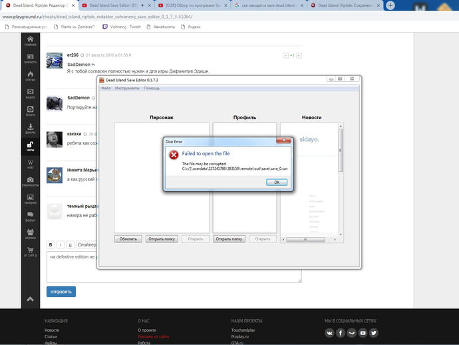Click the Обновить button under Персонаж
The height and width of the screenshot is (345, 459).
click(128, 239)
